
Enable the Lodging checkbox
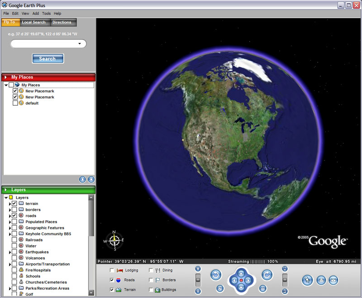[112, 270]
